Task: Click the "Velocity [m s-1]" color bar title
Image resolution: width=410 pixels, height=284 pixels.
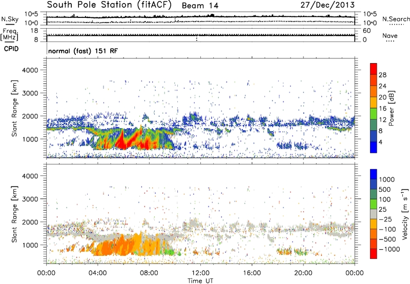Action: click(x=405, y=214)
